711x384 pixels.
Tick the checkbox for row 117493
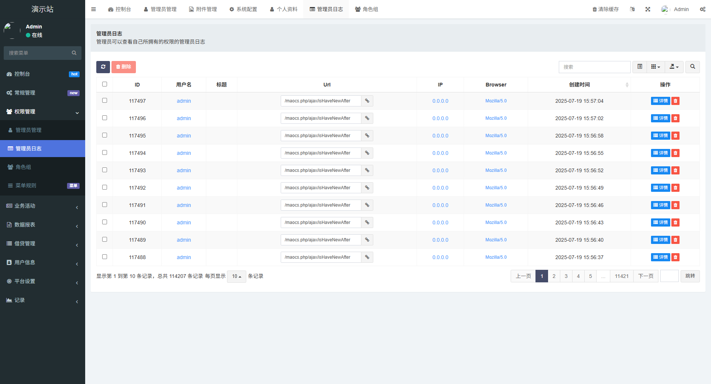pos(104,170)
